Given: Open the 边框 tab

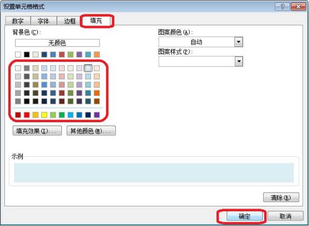Looking at the screenshot, I should click(x=70, y=21).
